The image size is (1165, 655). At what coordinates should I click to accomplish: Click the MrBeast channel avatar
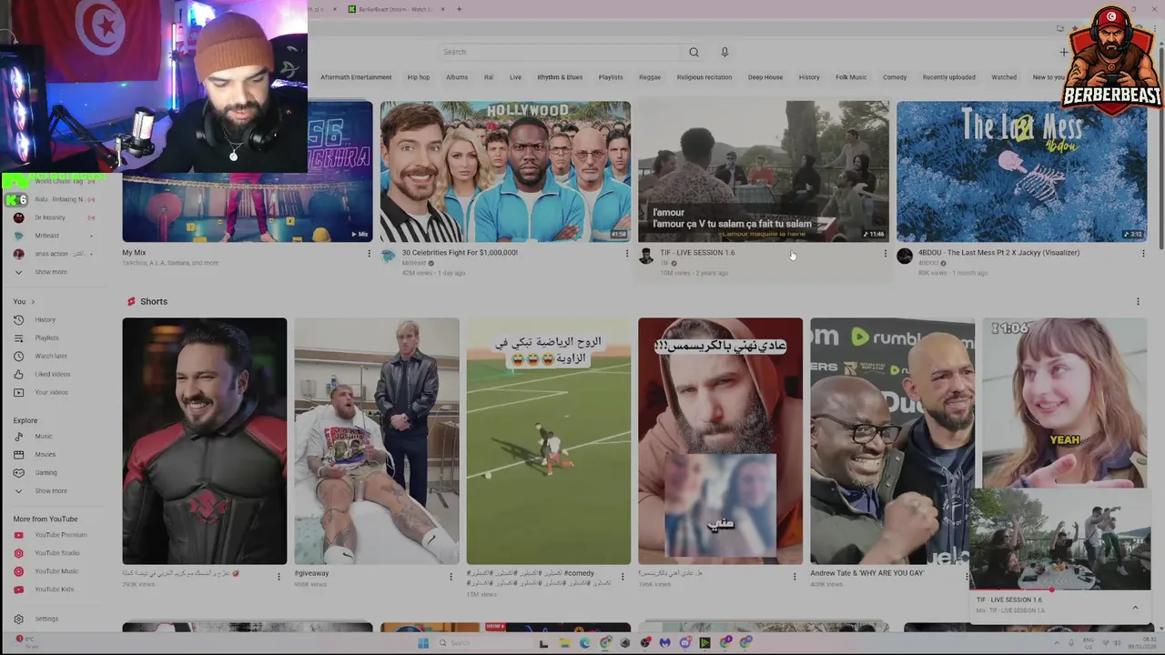389,257
